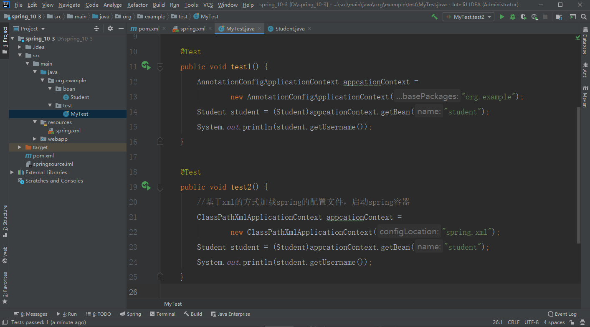
Task: Fold the test2 method at line 19
Action: 160,187
